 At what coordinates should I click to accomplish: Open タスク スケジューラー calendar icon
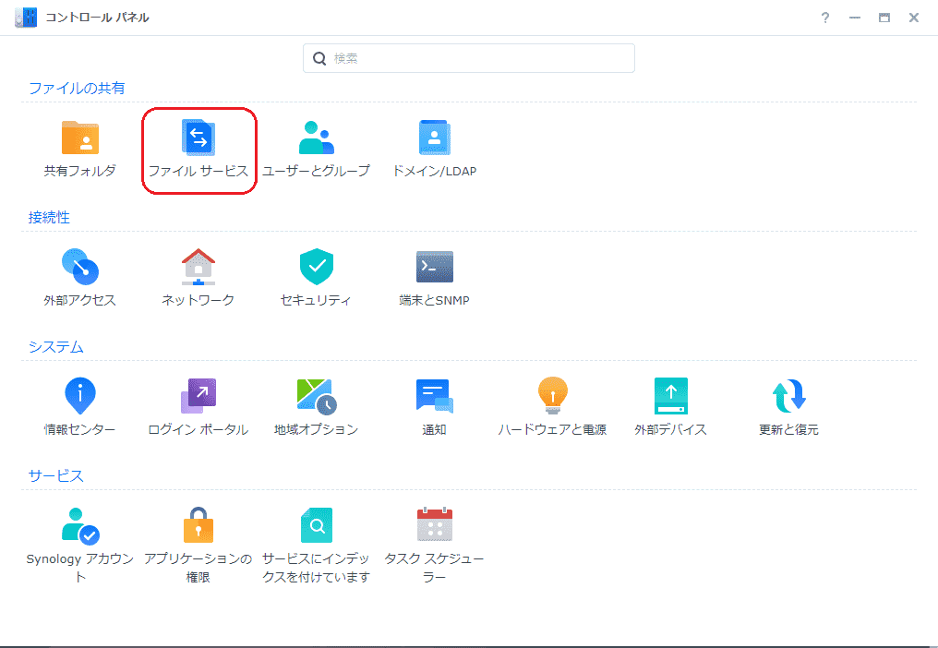pyautogui.click(x=434, y=525)
